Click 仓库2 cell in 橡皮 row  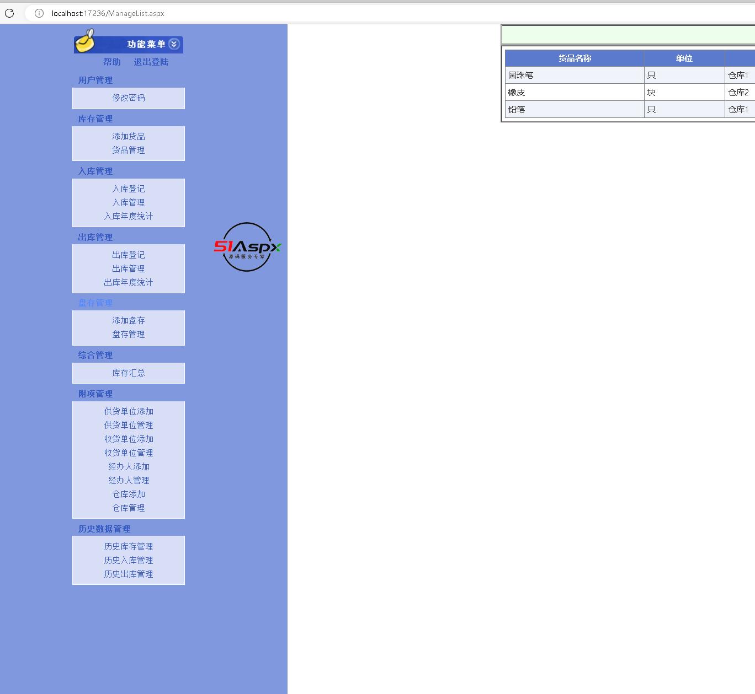740,92
